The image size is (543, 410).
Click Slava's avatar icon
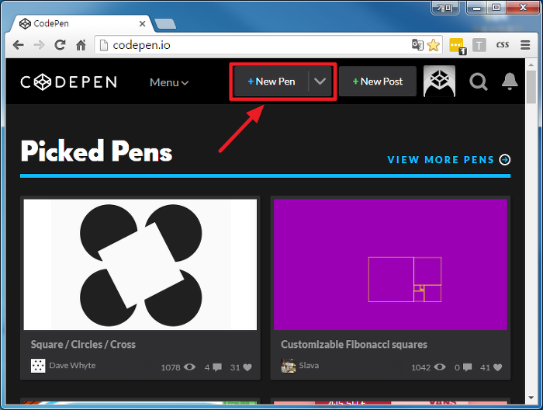click(289, 366)
